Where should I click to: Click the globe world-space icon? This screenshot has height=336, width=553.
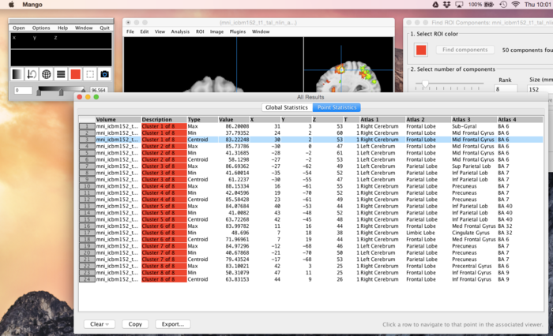[47, 74]
